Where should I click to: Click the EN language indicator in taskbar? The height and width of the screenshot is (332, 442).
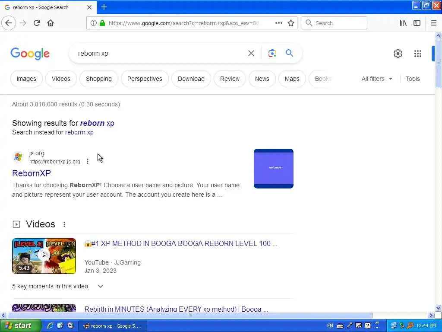330,326
